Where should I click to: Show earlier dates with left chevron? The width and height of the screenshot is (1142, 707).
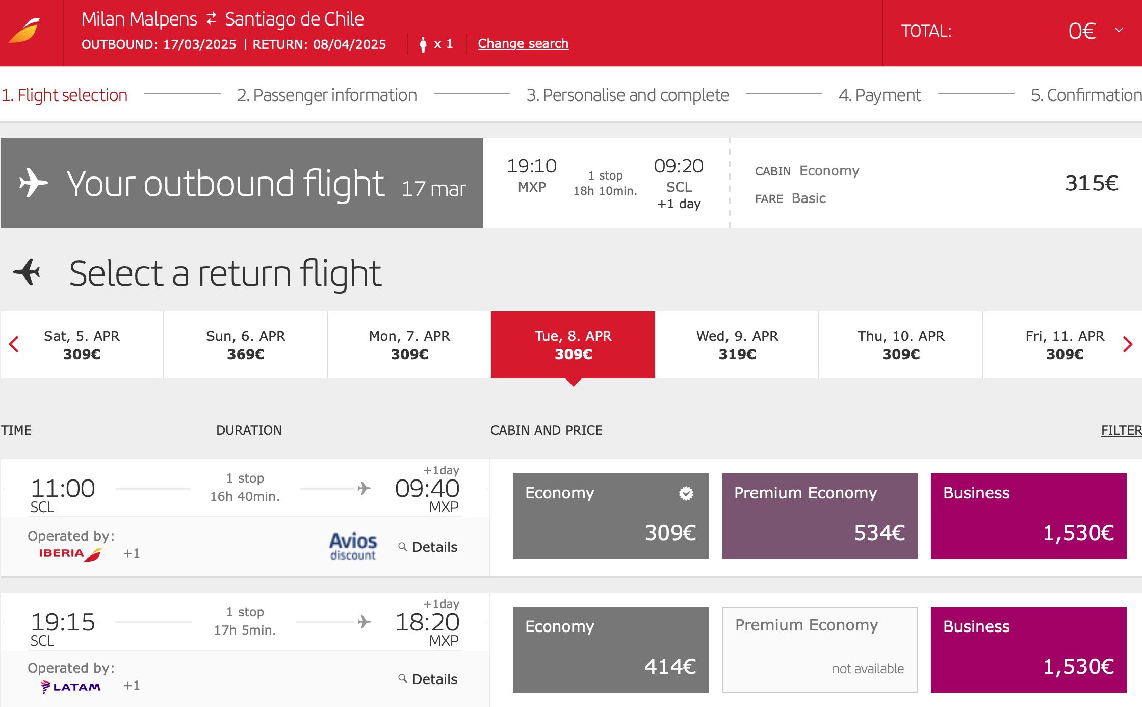pyautogui.click(x=14, y=344)
